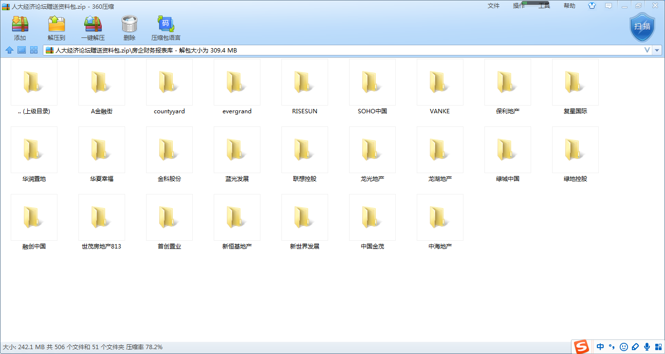Select the parent directory (上级目录) folder
This screenshot has height=354, width=665.
[34, 87]
